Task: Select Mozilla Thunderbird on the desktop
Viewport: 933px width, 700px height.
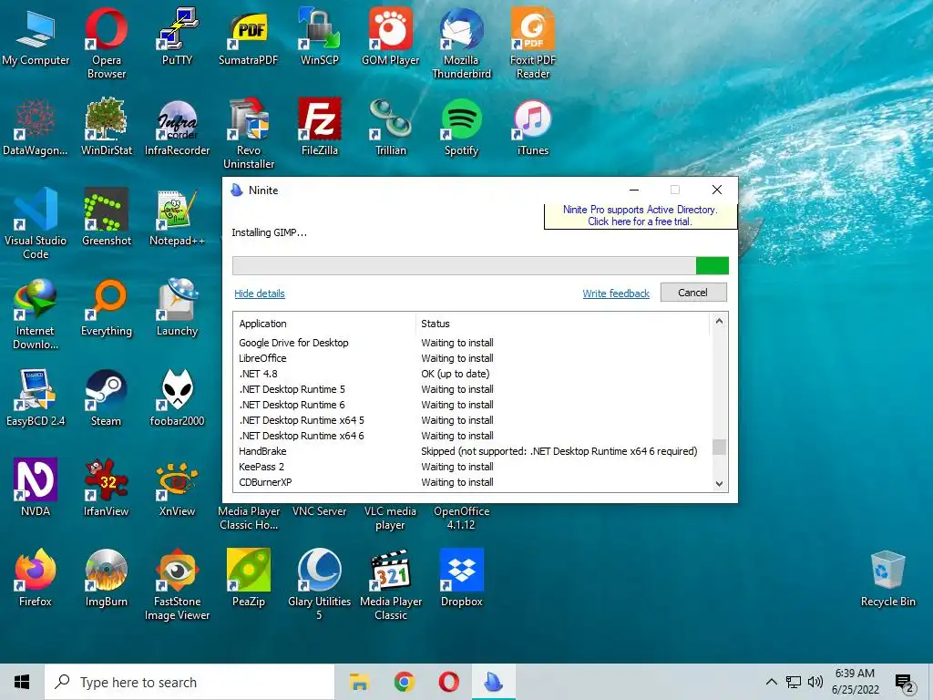Action: 461,43
